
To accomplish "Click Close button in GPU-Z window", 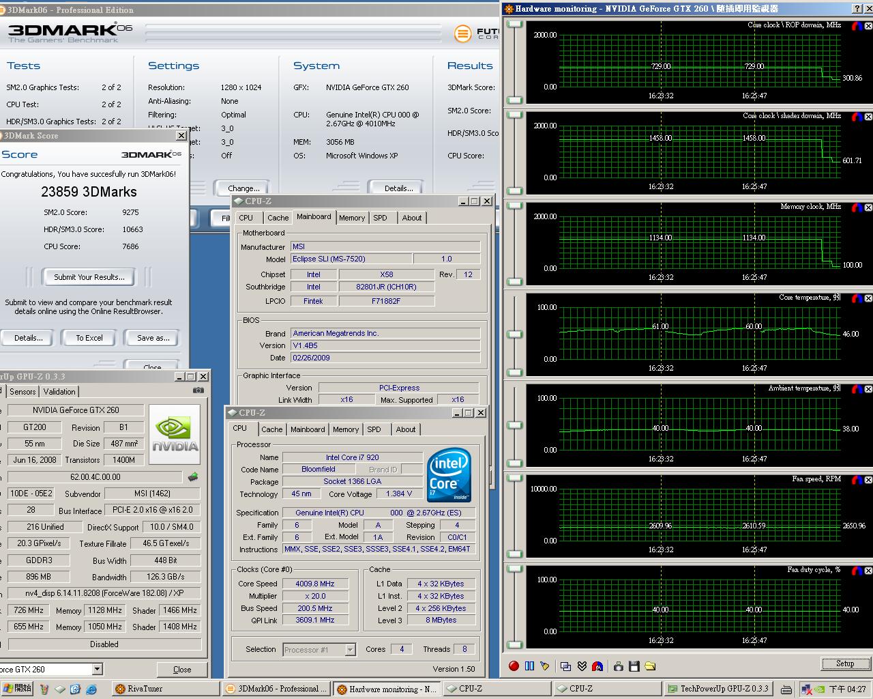I will [x=182, y=670].
